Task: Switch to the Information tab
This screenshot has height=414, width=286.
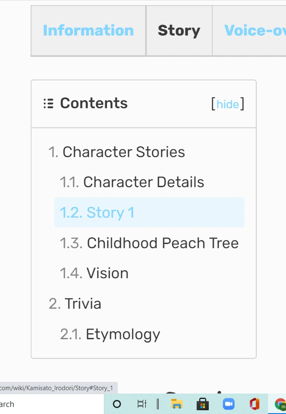Action: (x=88, y=31)
